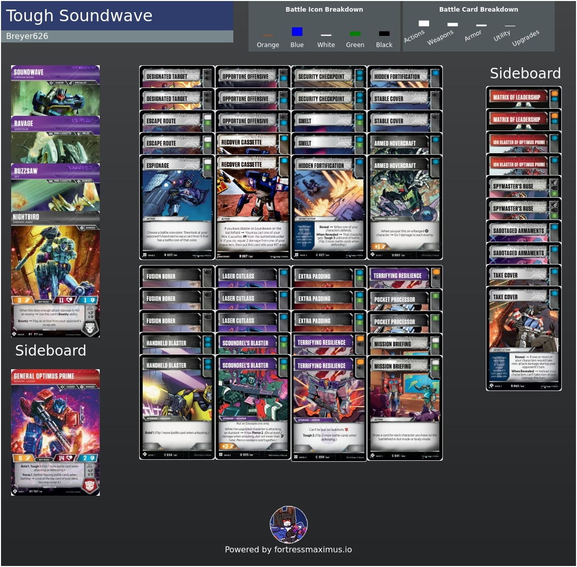Click the Sideboard heading above General Optimus Prime
This screenshot has height=567, width=577.
click(x=51, y=351)
